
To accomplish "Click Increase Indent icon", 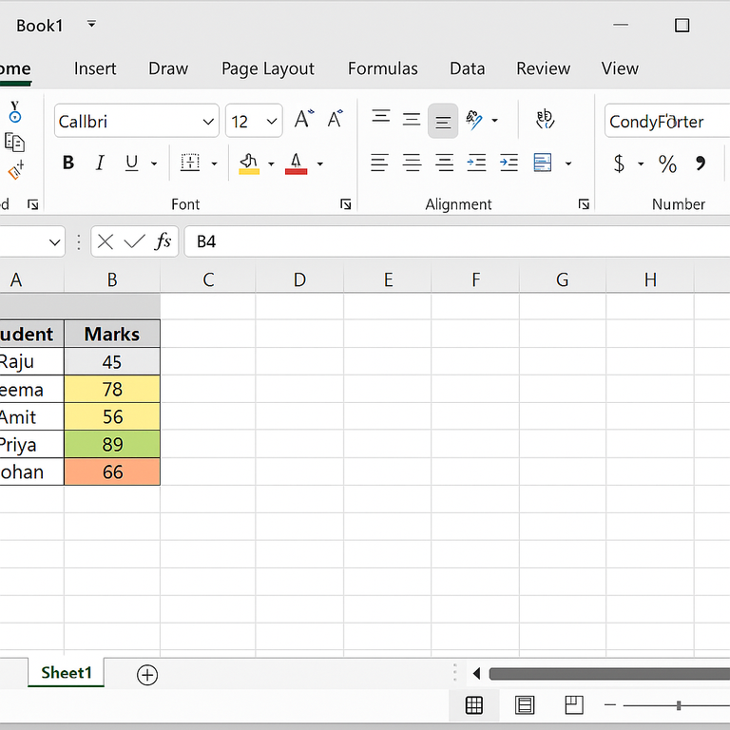I will coord(509,163).
